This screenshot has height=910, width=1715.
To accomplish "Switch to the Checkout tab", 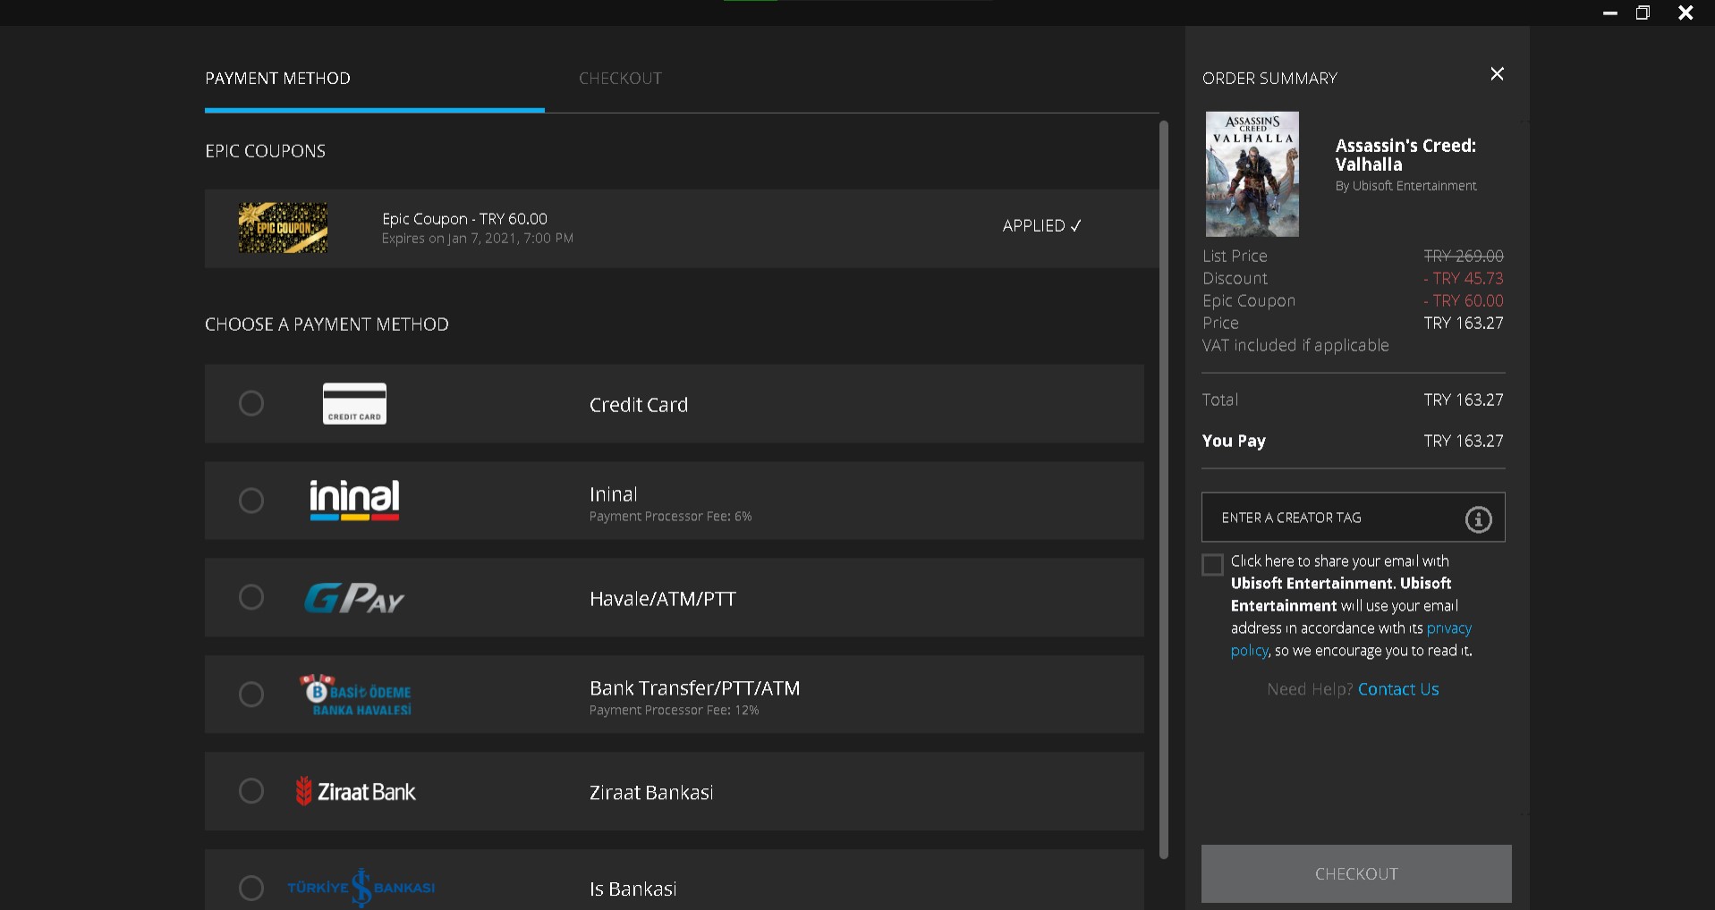I will [620, 79].
